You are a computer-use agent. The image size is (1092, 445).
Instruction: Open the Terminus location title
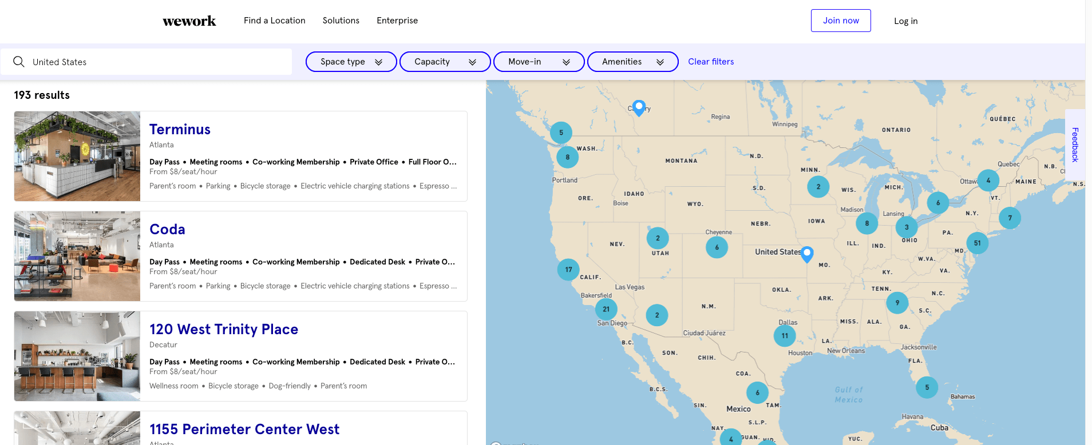[180, 130]
